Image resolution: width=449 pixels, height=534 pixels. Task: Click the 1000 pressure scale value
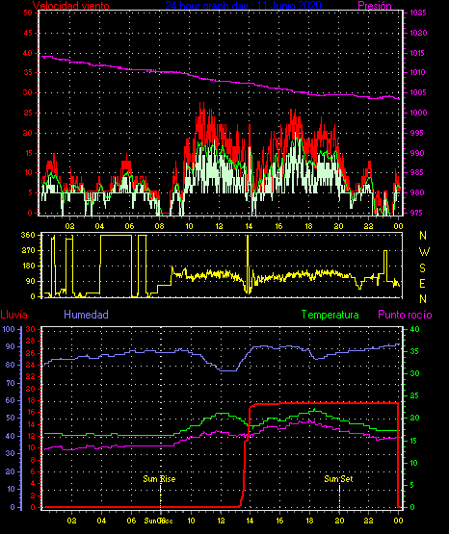(x=418, y=113)
